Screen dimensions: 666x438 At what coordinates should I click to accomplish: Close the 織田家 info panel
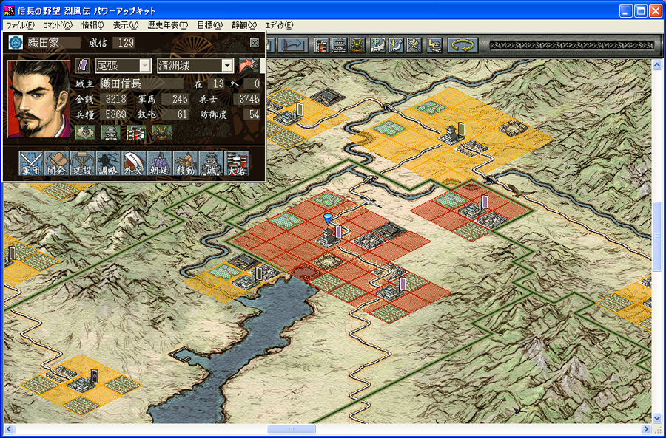pyautogui.click(x=255, y=42)
